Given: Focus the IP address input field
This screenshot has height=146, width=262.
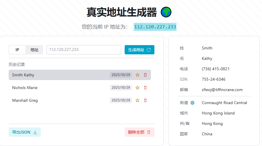Looking at the screenshot, I should 84,50.
